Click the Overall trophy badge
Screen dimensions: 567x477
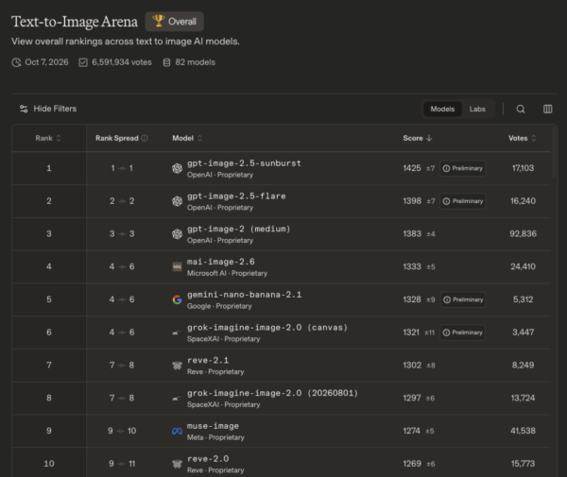tap(174, 22)
